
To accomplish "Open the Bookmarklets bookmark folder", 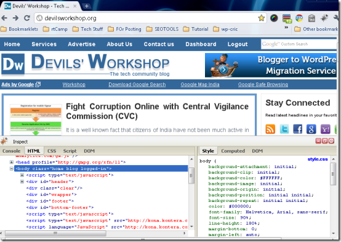I will (x=19, y=29).
